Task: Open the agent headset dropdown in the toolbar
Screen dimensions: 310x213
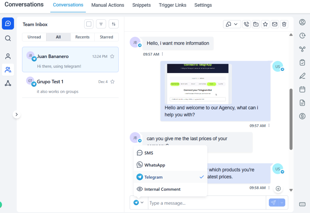Action: 232,24
